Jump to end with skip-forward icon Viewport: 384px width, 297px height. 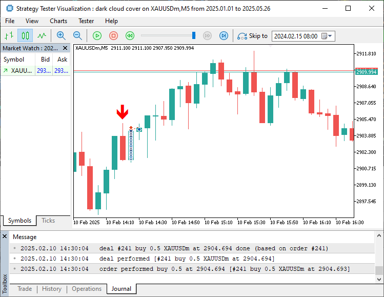[x=224, y=36]
